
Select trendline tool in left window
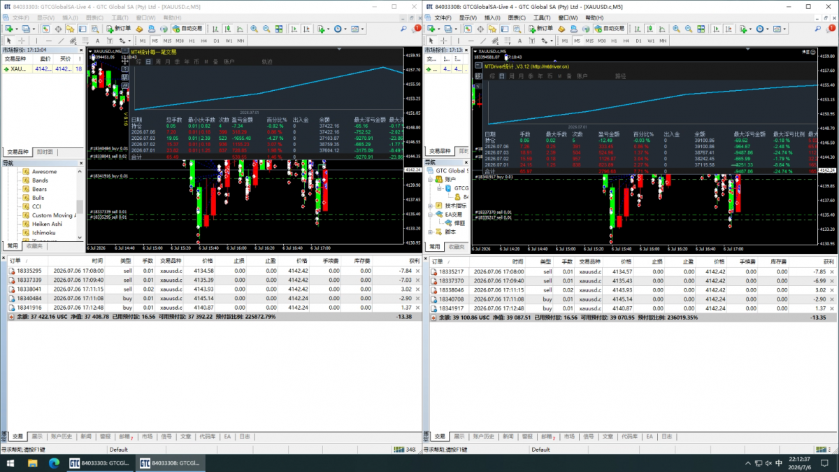[61, 41]
